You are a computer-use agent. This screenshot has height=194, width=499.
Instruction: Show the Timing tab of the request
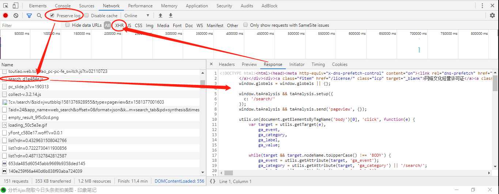(x=318, y=64)
